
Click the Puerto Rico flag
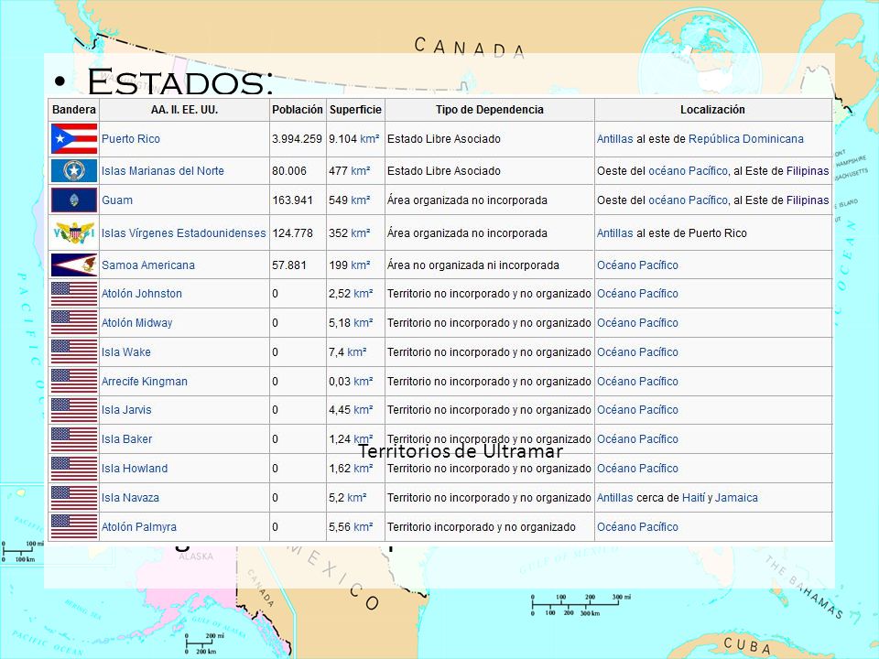click(x=74, y=139)
